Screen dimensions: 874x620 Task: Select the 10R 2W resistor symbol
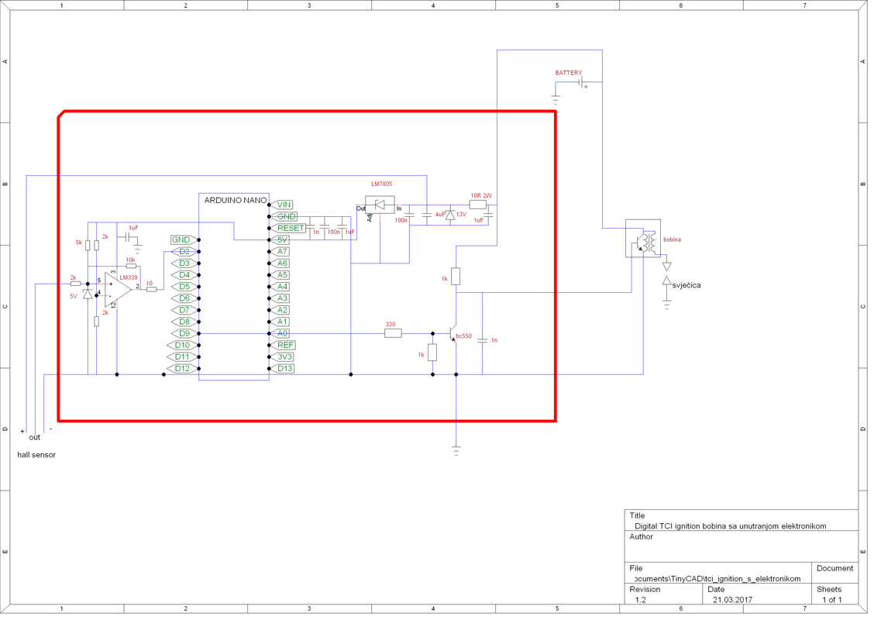pyautogui.click(x=478, y=205)
